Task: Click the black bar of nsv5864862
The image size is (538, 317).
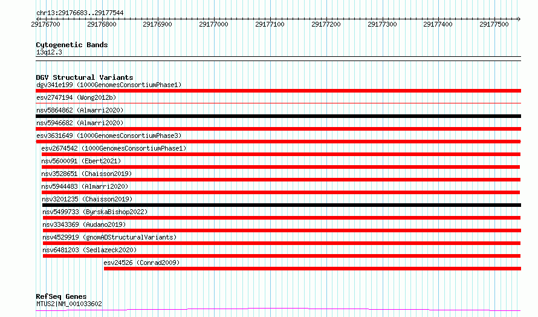Action: point(278,116)
